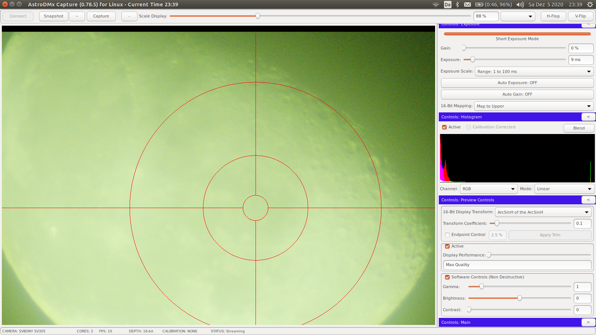Open the histogram Channel RGB dropdown
This screenshot has width=596, height=335.
click(x=489, y=189)
